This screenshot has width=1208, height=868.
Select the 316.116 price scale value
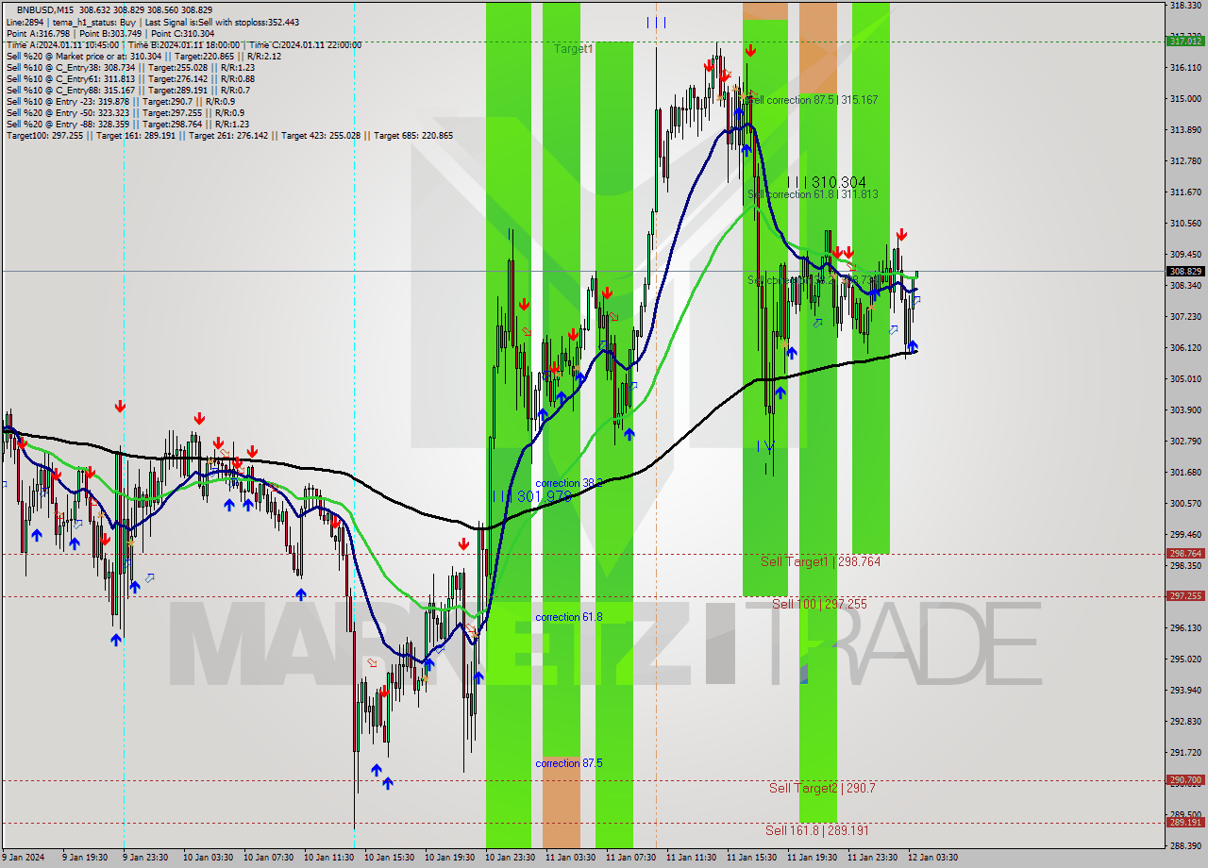(1184, 68)
